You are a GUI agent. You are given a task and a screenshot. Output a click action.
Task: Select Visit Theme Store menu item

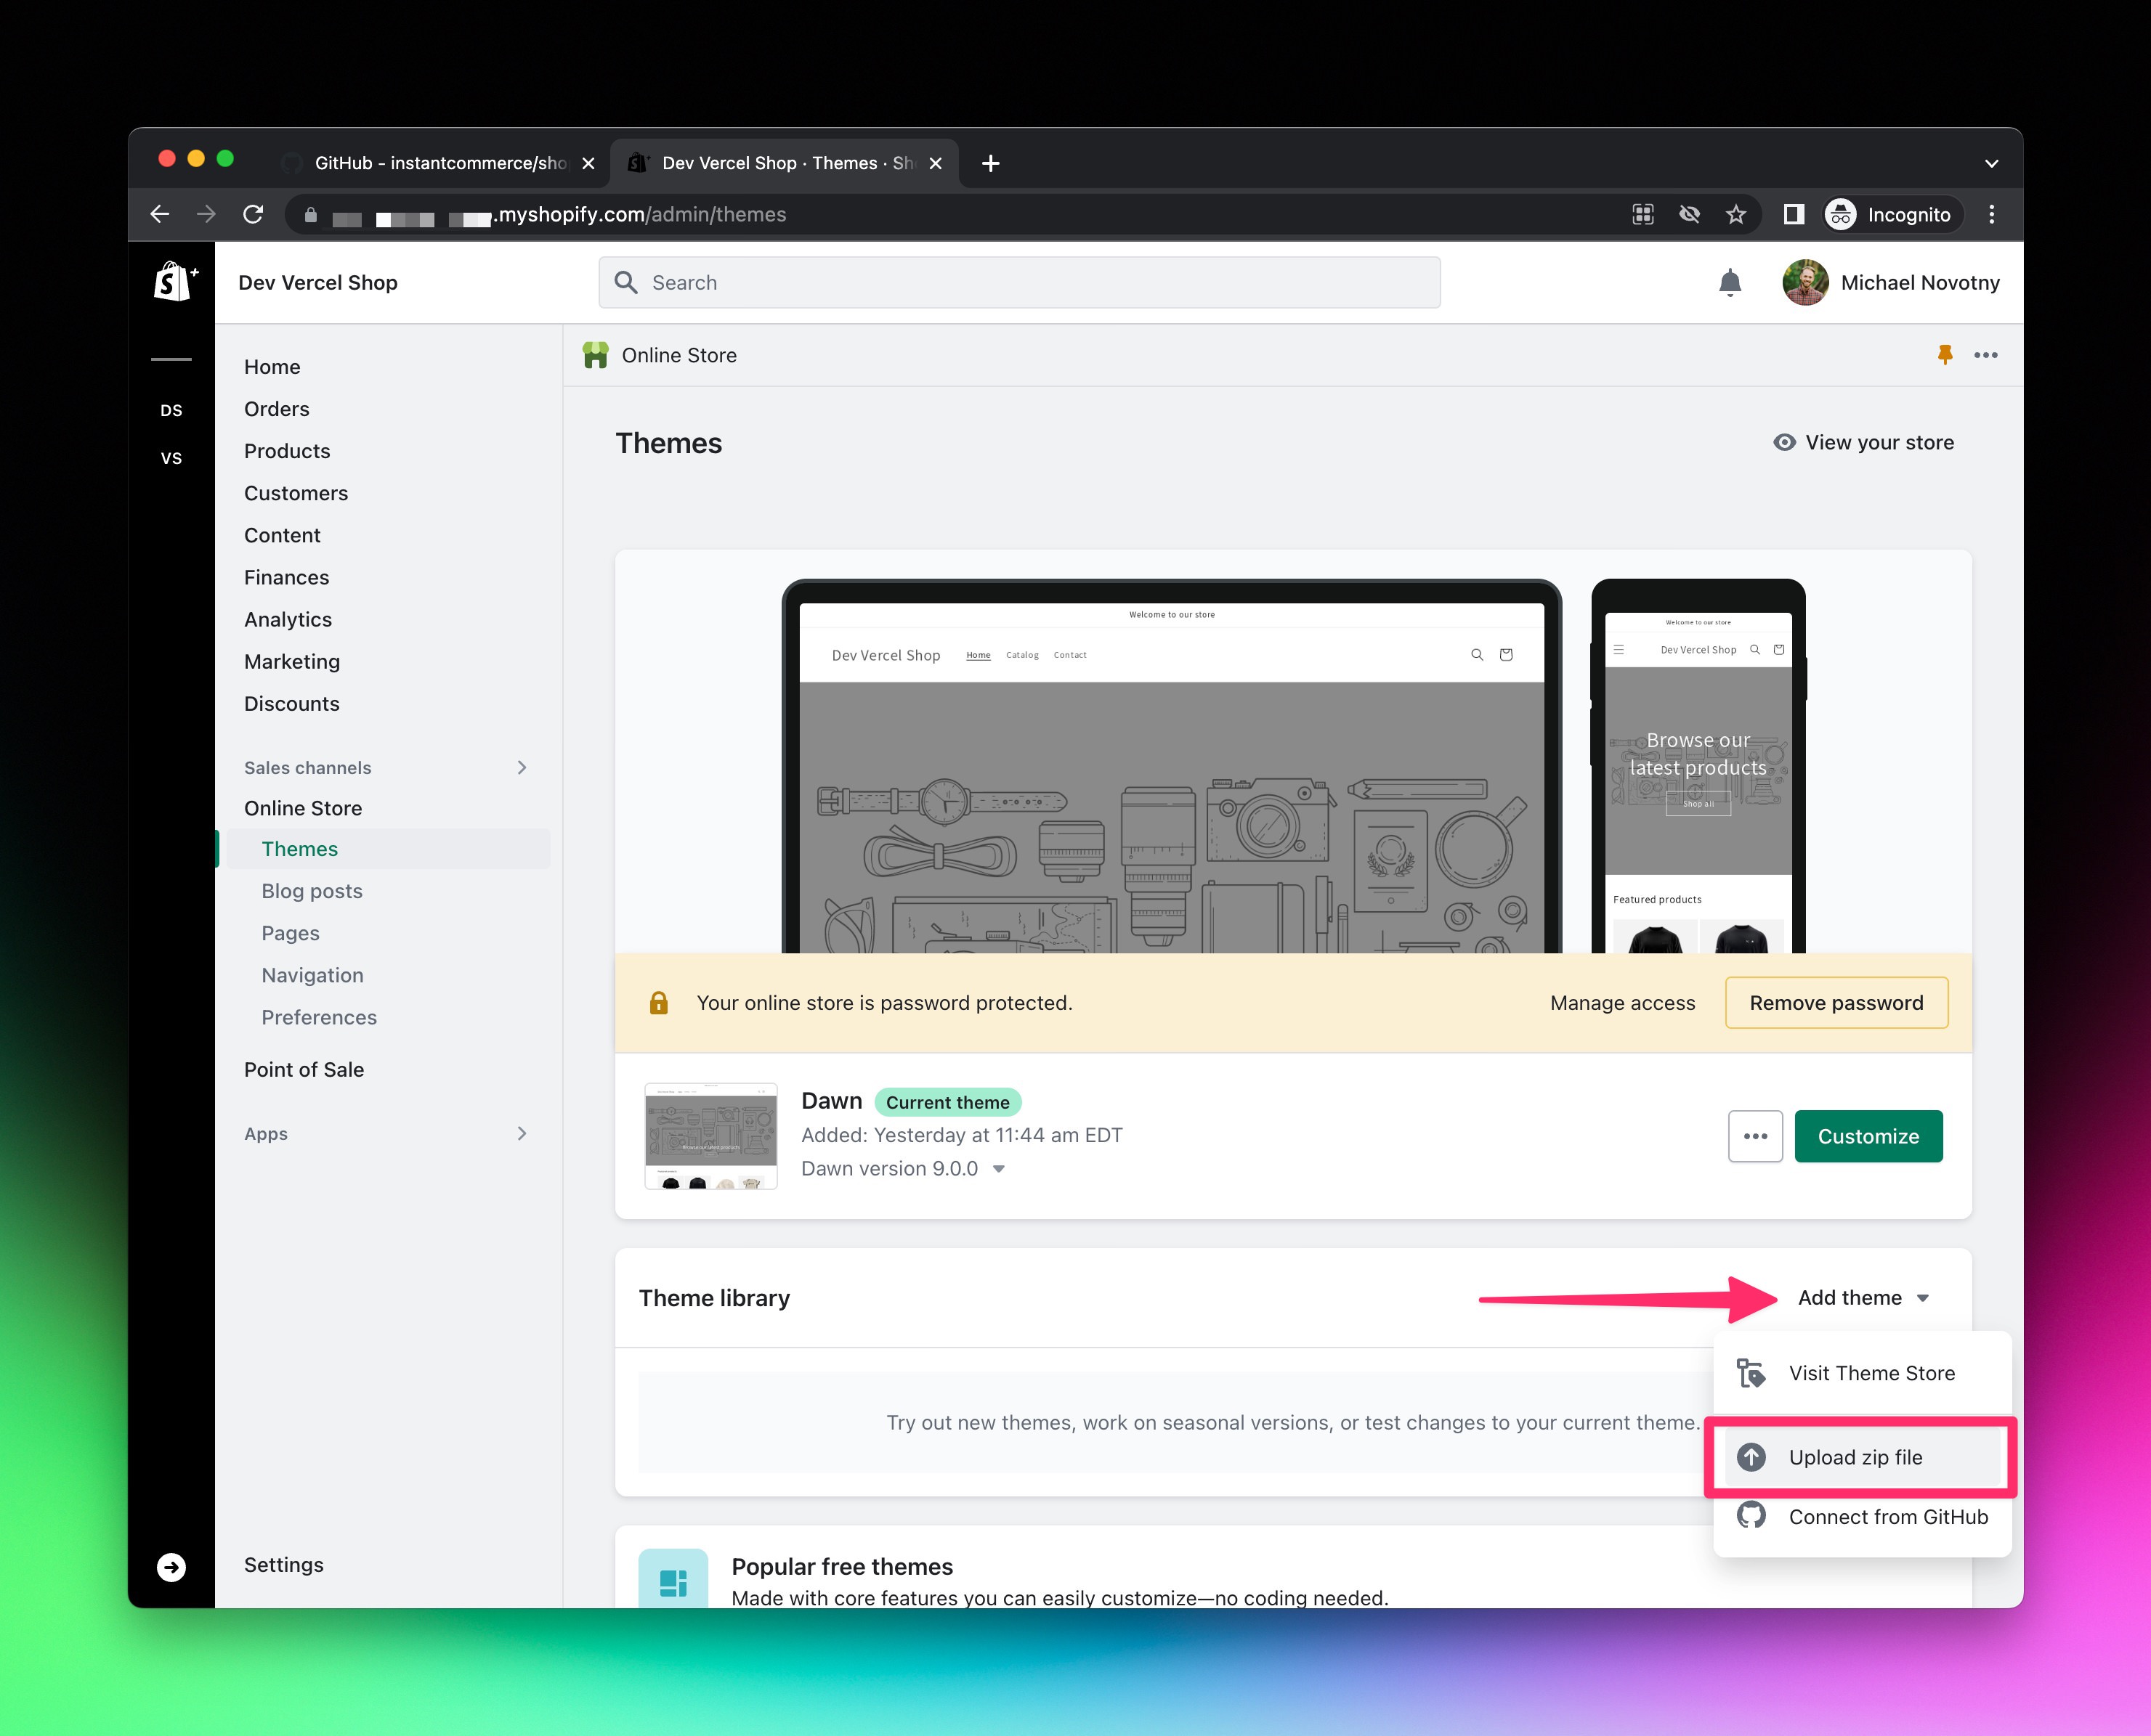(1863, 1373)
